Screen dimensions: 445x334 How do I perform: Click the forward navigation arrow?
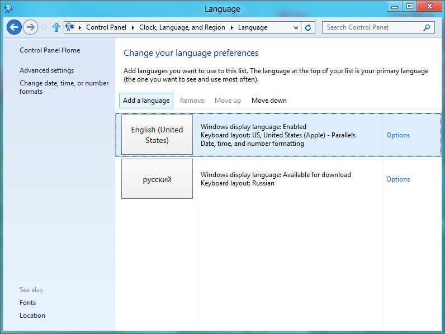point(30,27)
